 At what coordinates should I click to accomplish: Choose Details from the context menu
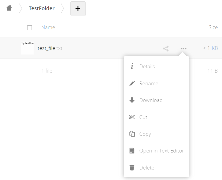pyautogui.click(x=147, y=66)
